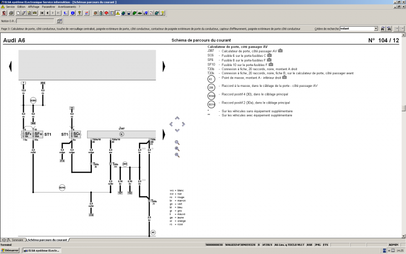Click the J387 control unit box in diagram

pyautogui.click(x=121, y=134)
